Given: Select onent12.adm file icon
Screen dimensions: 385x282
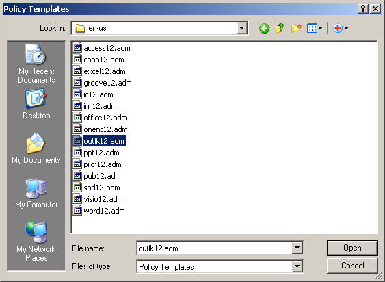Looking at the screenshot, I should point(77,129).
